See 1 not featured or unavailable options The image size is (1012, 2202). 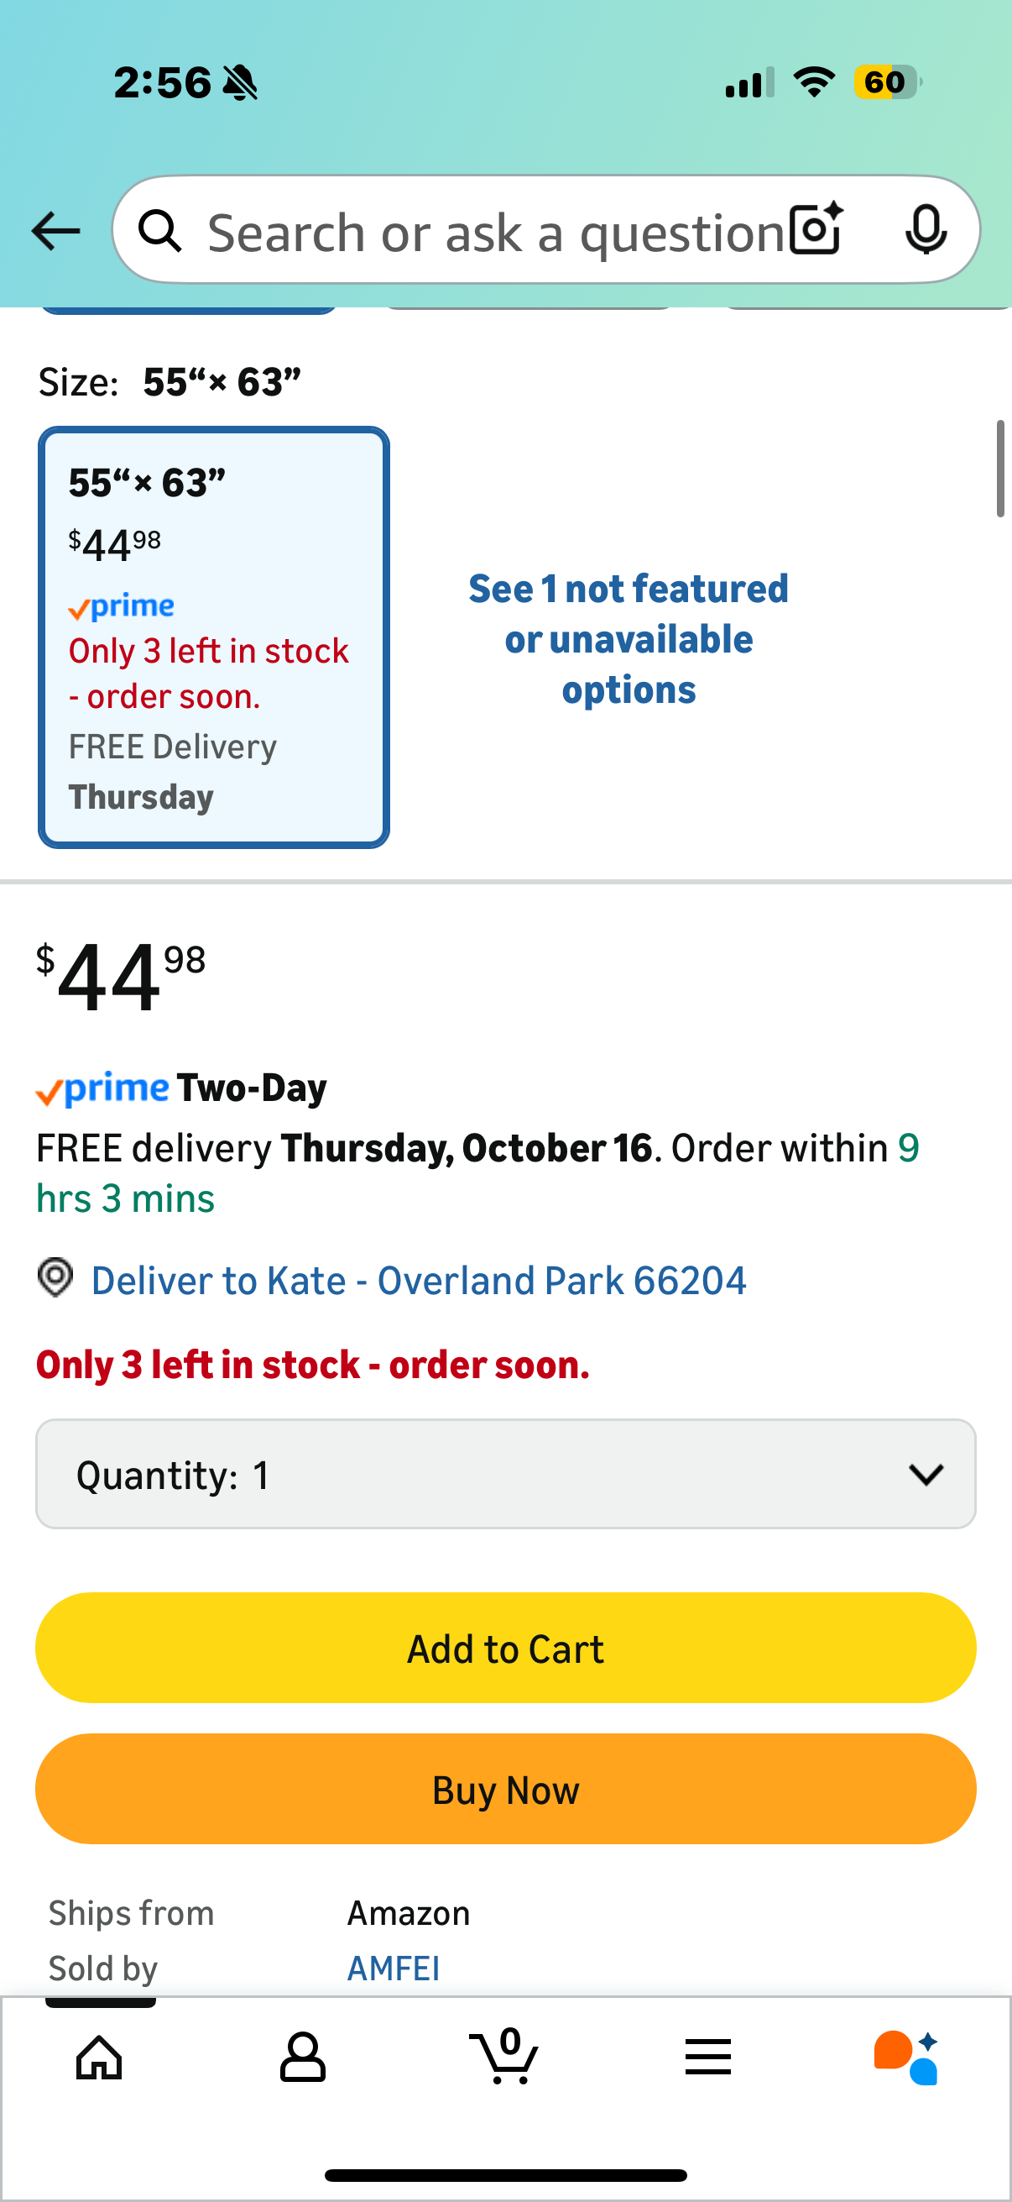click(x=629, y=639)
